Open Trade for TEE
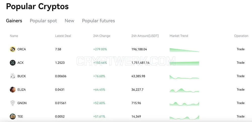The width and height of the screenshot is (252, 122). point(240,116)
